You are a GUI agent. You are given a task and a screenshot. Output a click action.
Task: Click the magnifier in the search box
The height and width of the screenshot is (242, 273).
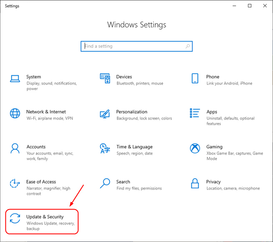(188, 46)
